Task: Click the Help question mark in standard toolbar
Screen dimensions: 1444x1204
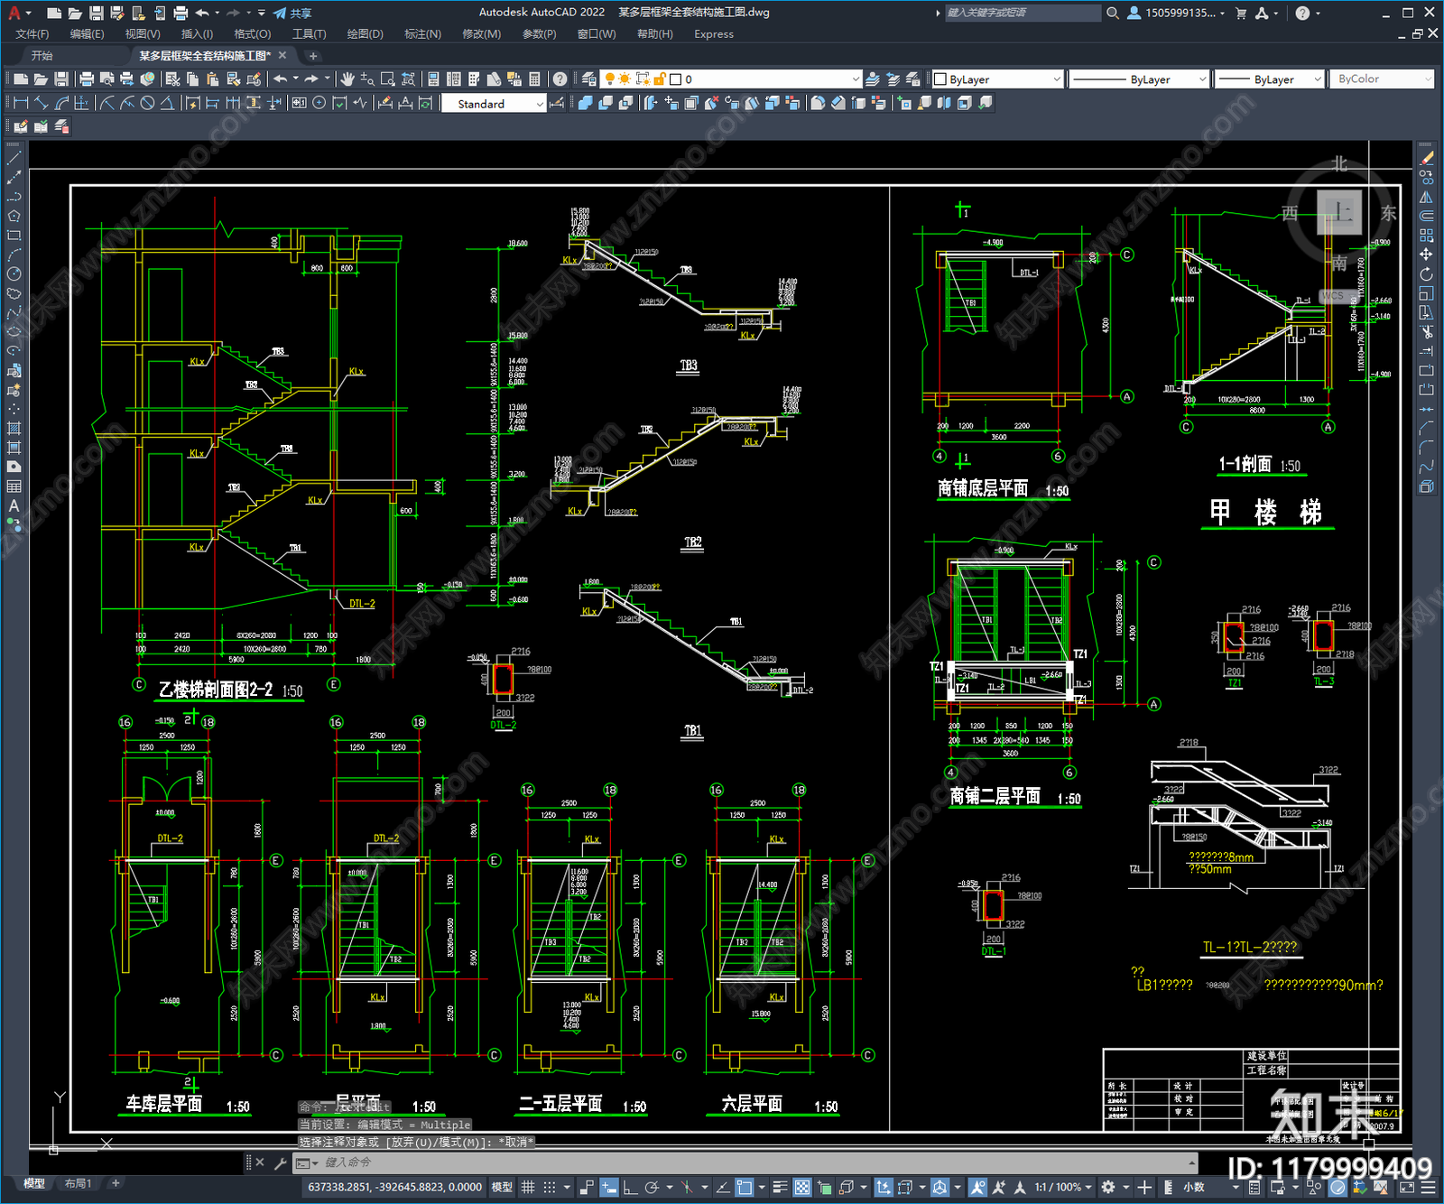Action: tap(560, 79)
